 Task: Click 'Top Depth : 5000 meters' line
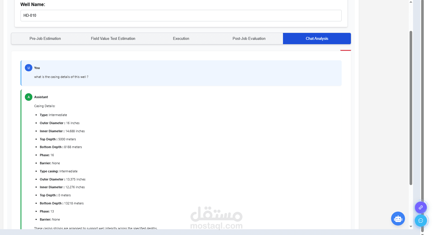58,139
